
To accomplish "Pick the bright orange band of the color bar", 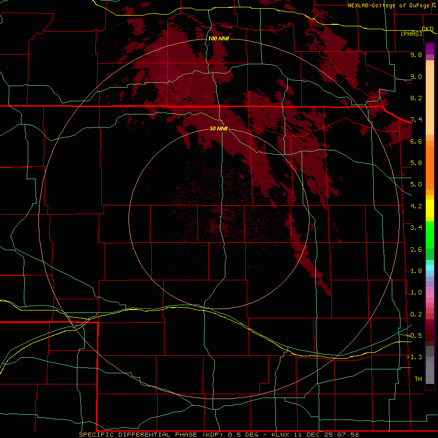I will coord(430,167).
